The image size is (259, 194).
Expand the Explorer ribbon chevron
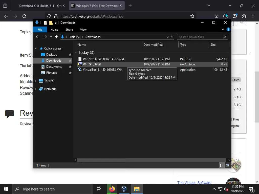(223, 29)
